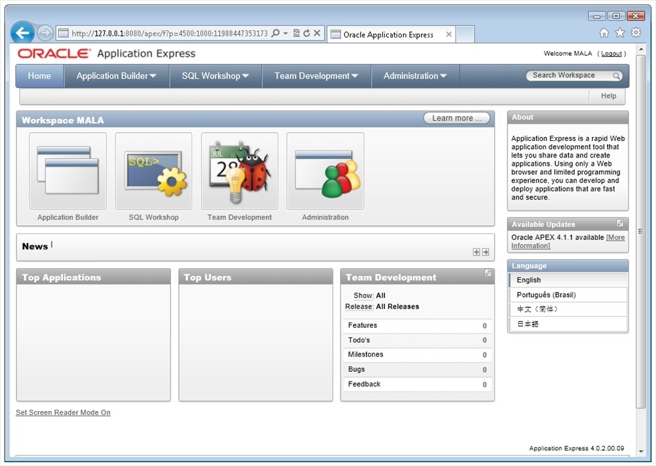Open the Team Development ladybug icon
The height and width of the screenshot is (466, 656).
(240, 171)
